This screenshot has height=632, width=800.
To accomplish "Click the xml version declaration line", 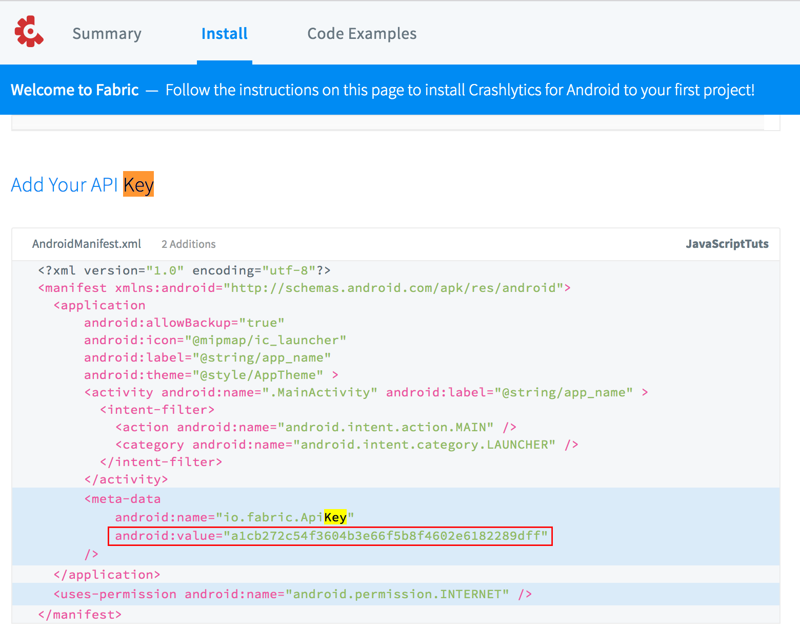I will [184, 270].
